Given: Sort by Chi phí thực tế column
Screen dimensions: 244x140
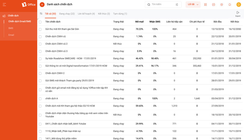Looking at the screenshot, I should [197, 22].
